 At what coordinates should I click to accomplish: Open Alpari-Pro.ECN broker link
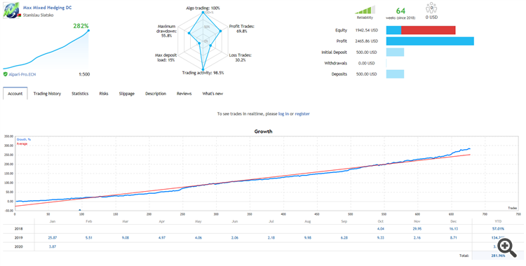click(22, 74)
